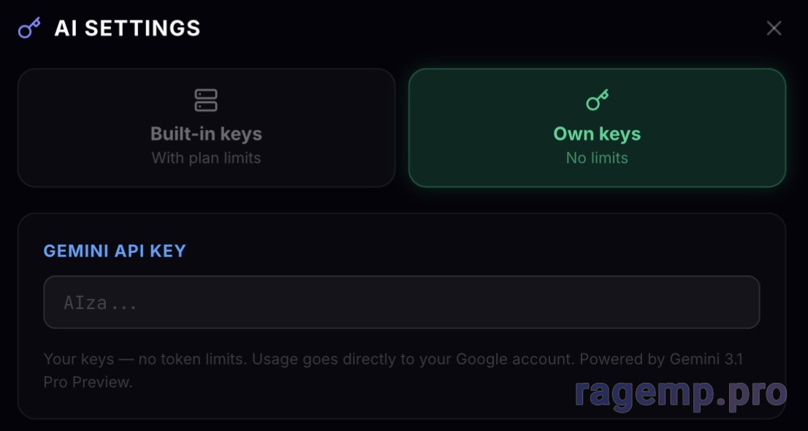Focus the Gemini API key input field

tap(401, 302)
